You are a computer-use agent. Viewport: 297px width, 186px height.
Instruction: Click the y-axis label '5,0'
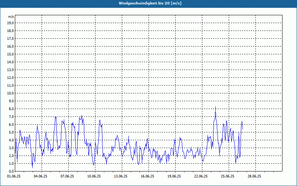pyautogui.click(x=11, y=132)
